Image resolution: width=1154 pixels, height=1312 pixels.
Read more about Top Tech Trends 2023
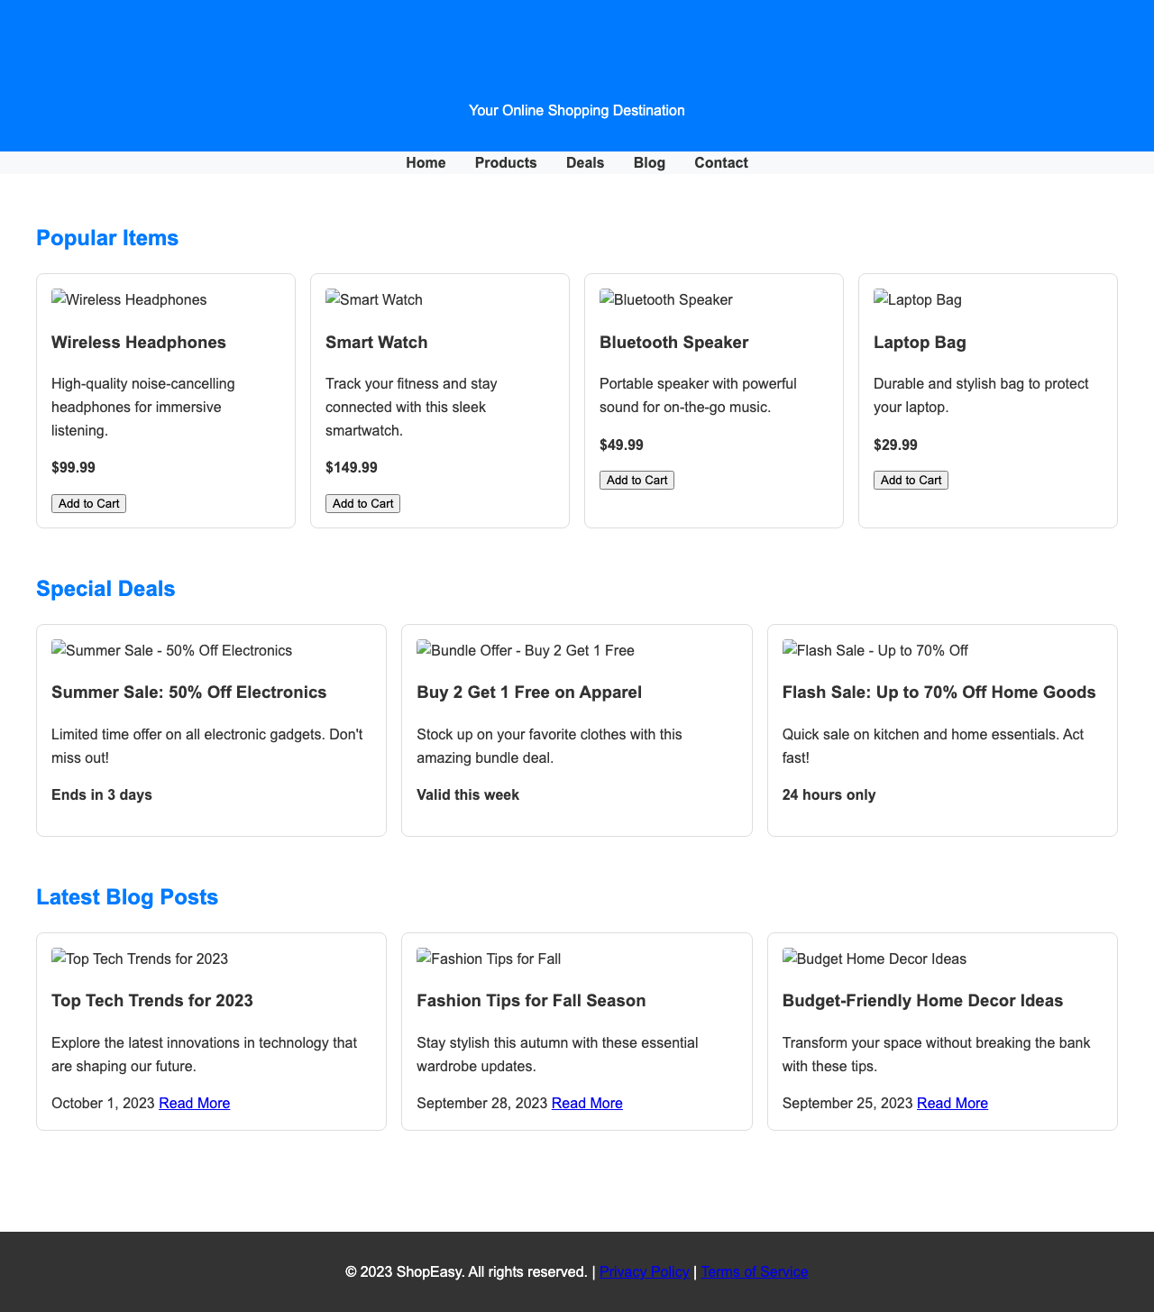[x=194, y=1103]
